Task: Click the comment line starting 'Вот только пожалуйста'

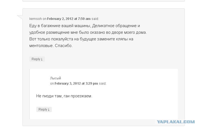Action: click(x=81, y=39)
